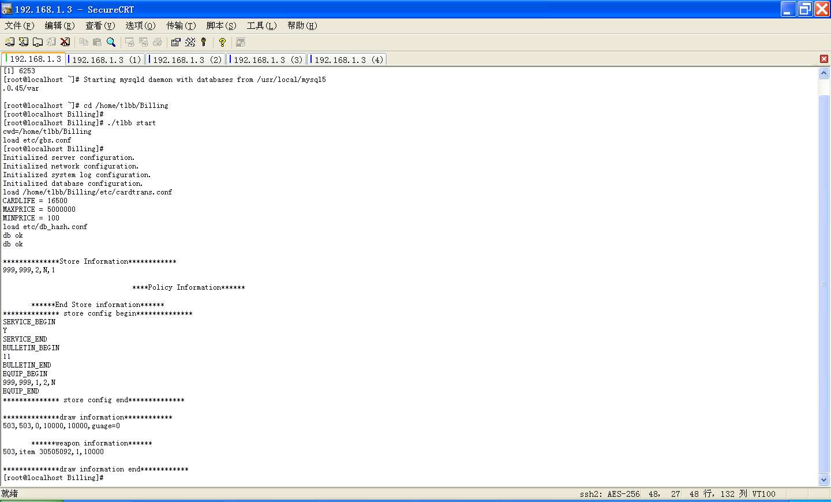Screen dimensions: 831x502
Task: Click the yellow Help question mark icon
Action: (x=222, y=42)
